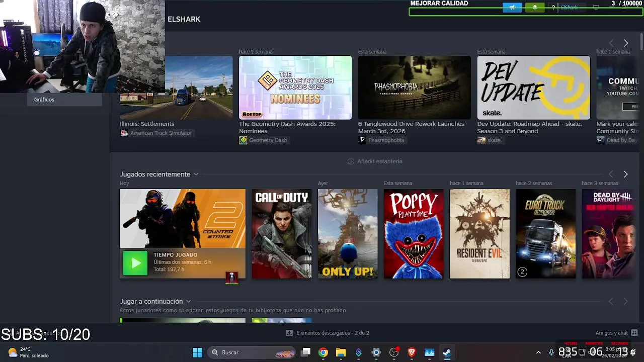
Task: Open the gear settings app on taskbar
Action: click(x=376, y=352)
